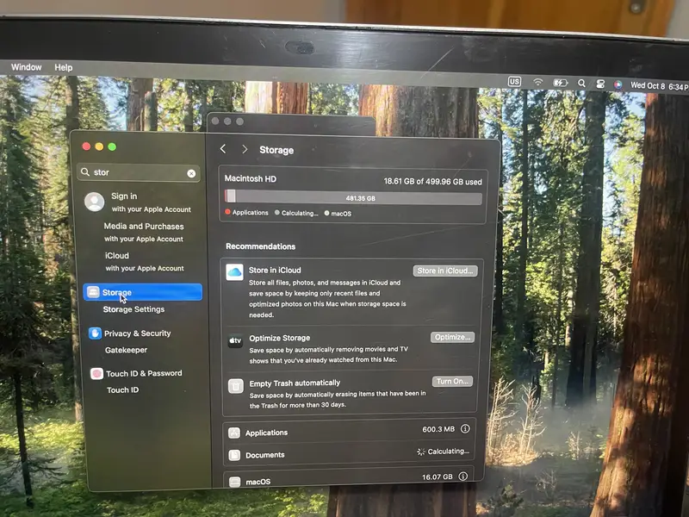Viewport: 689px width, 517px height.
Task: Click the trash icon beside Empty Trash automatically
Action: (x=235, y=386)
